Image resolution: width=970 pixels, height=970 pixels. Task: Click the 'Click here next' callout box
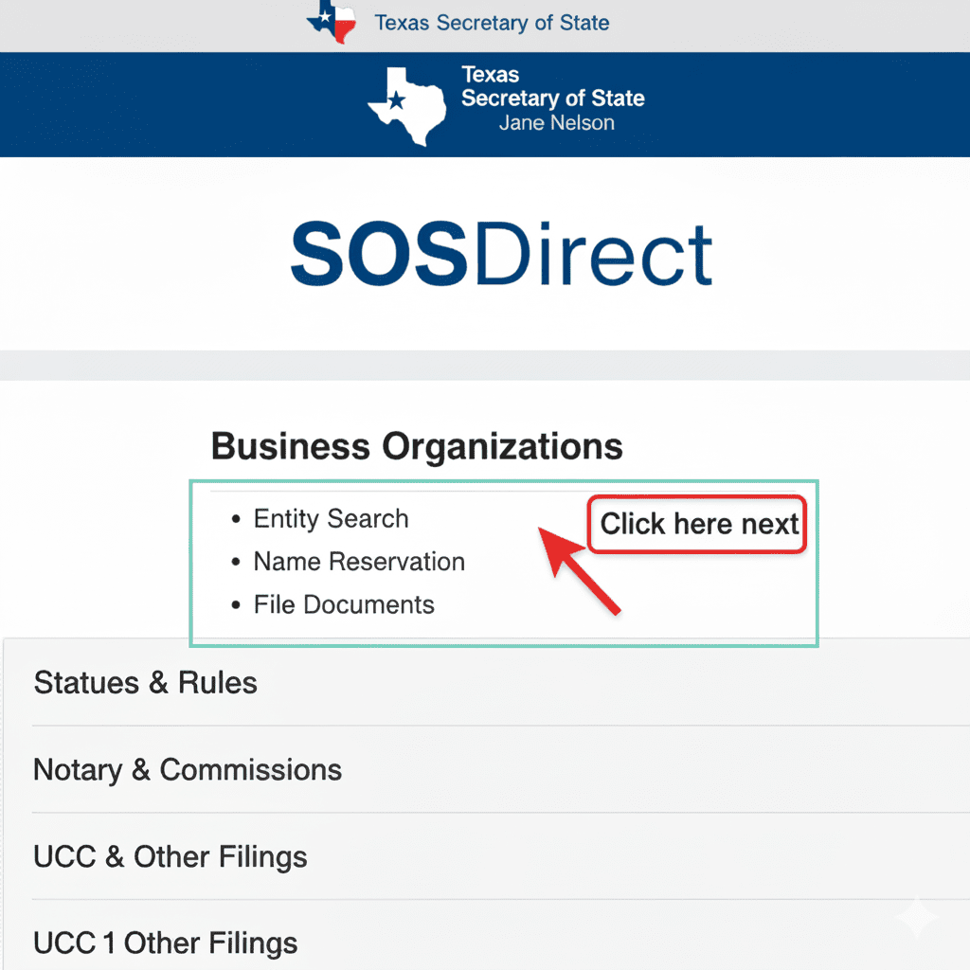pyautogui.click(x=698, y=525)
